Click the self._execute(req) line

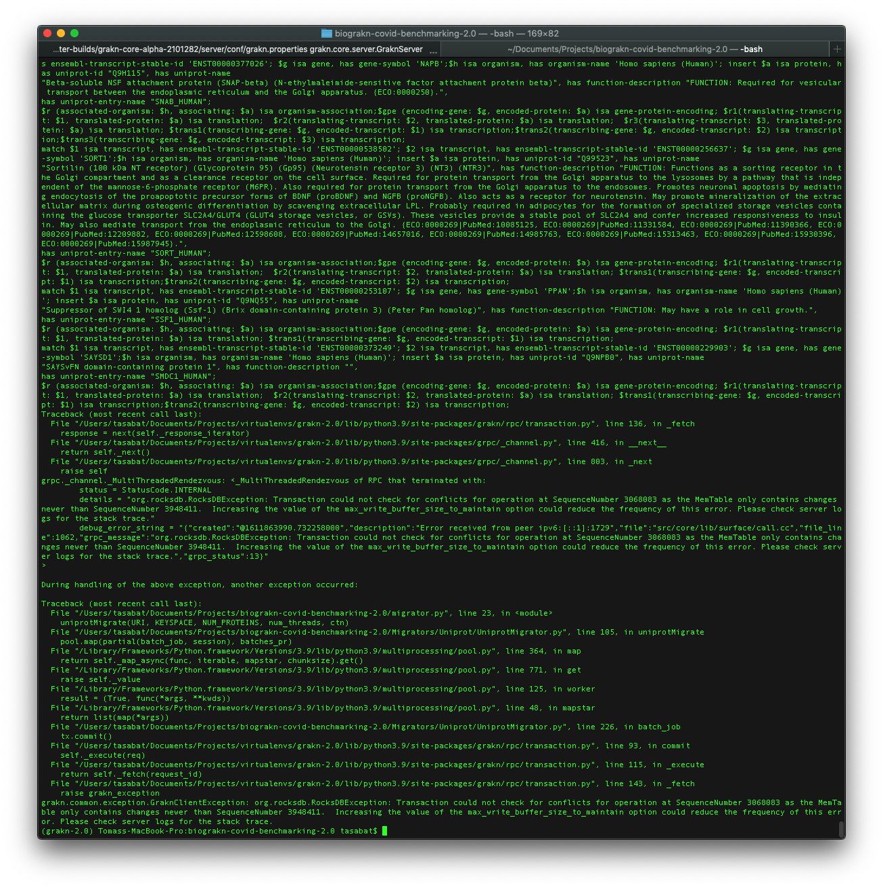102,755
